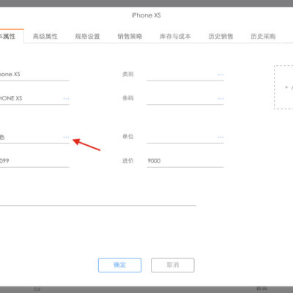Open the 销售策略 tab
Image resolution: width=293 pixels, height=293 pixels.
point(130,37)
